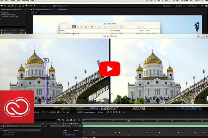Screen dimensions: 208x138
Task: Switch Finder to icon view
Action: (70, 27)
